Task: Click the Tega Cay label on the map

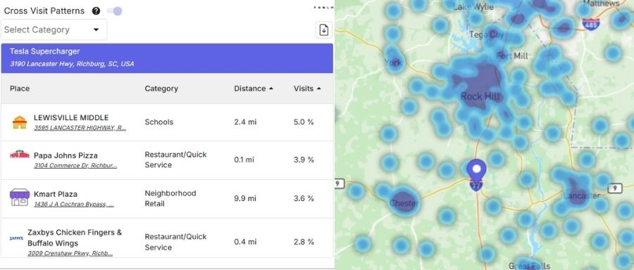Action: (x=486, y=34)
